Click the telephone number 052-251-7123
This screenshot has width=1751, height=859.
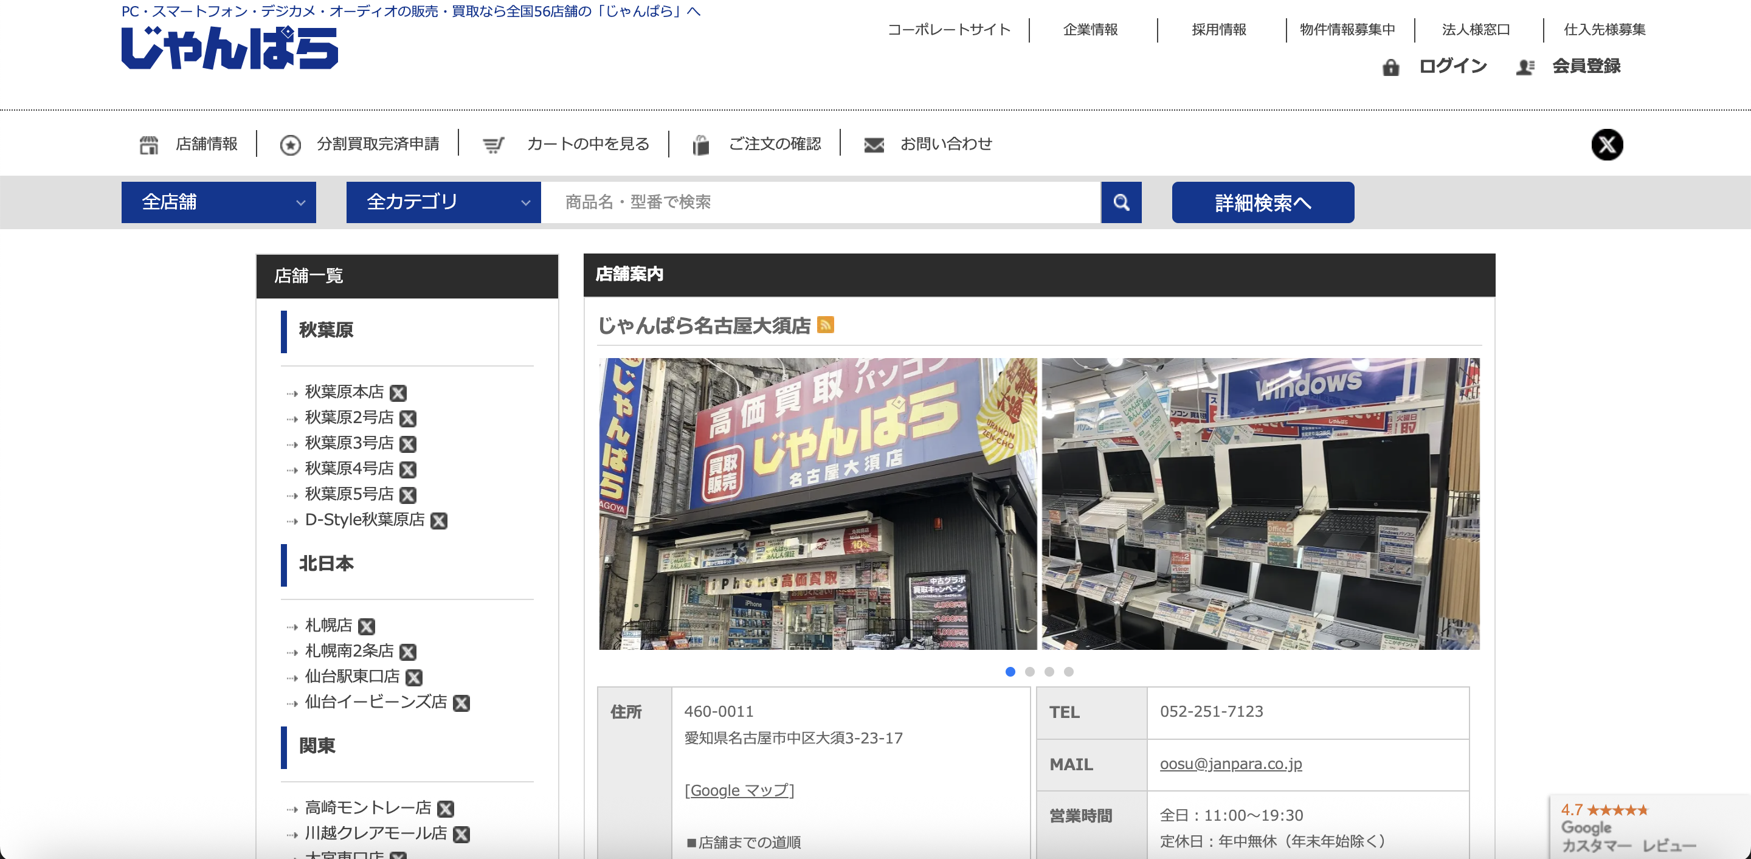1211,711
